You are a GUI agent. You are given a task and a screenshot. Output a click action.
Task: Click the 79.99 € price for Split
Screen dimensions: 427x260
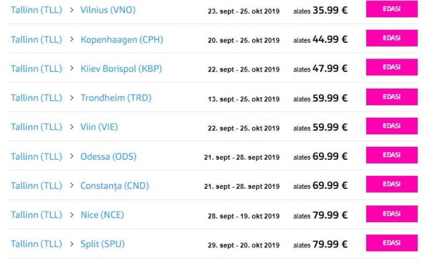[330, 244]
